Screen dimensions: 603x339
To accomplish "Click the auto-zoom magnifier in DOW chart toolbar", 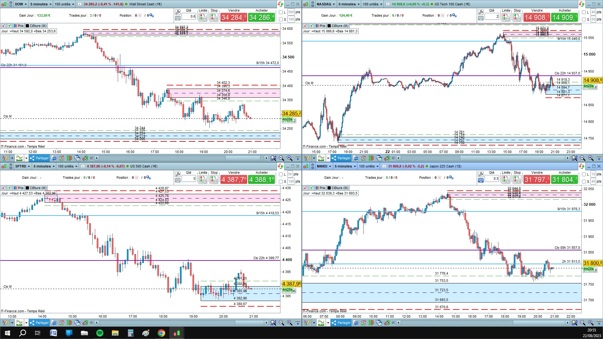I will (273, 158).
